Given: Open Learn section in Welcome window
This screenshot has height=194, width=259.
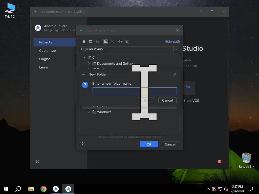Looking at the screenshot, I should click(x=44, y=67).
